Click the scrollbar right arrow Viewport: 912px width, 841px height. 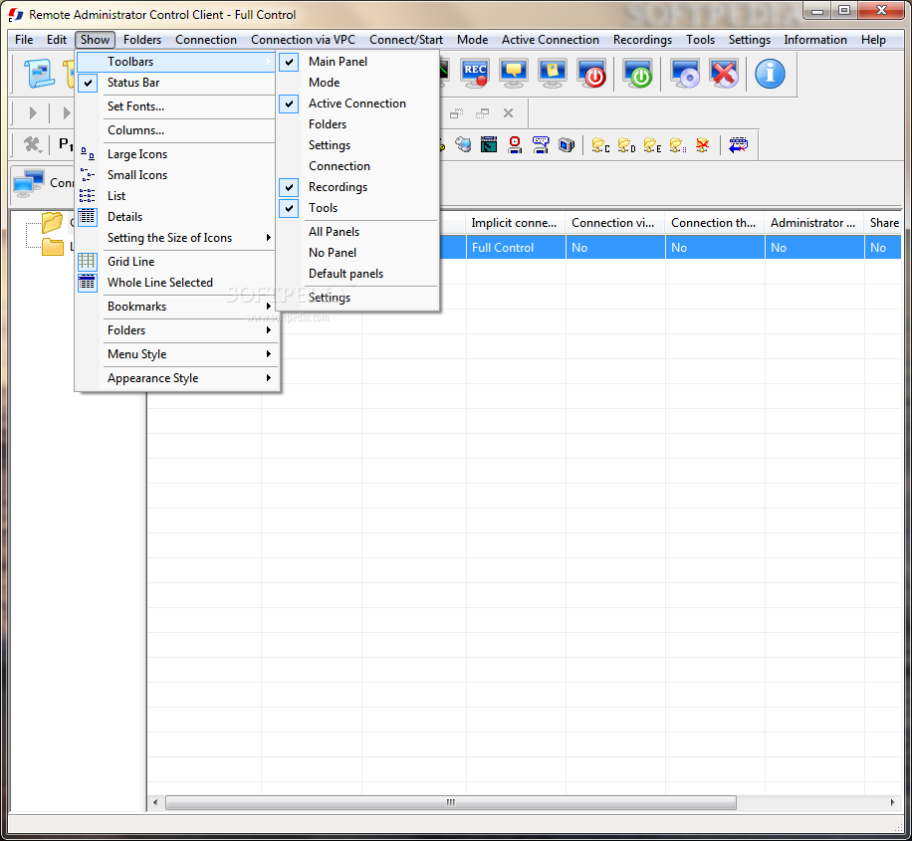(893, 802)
